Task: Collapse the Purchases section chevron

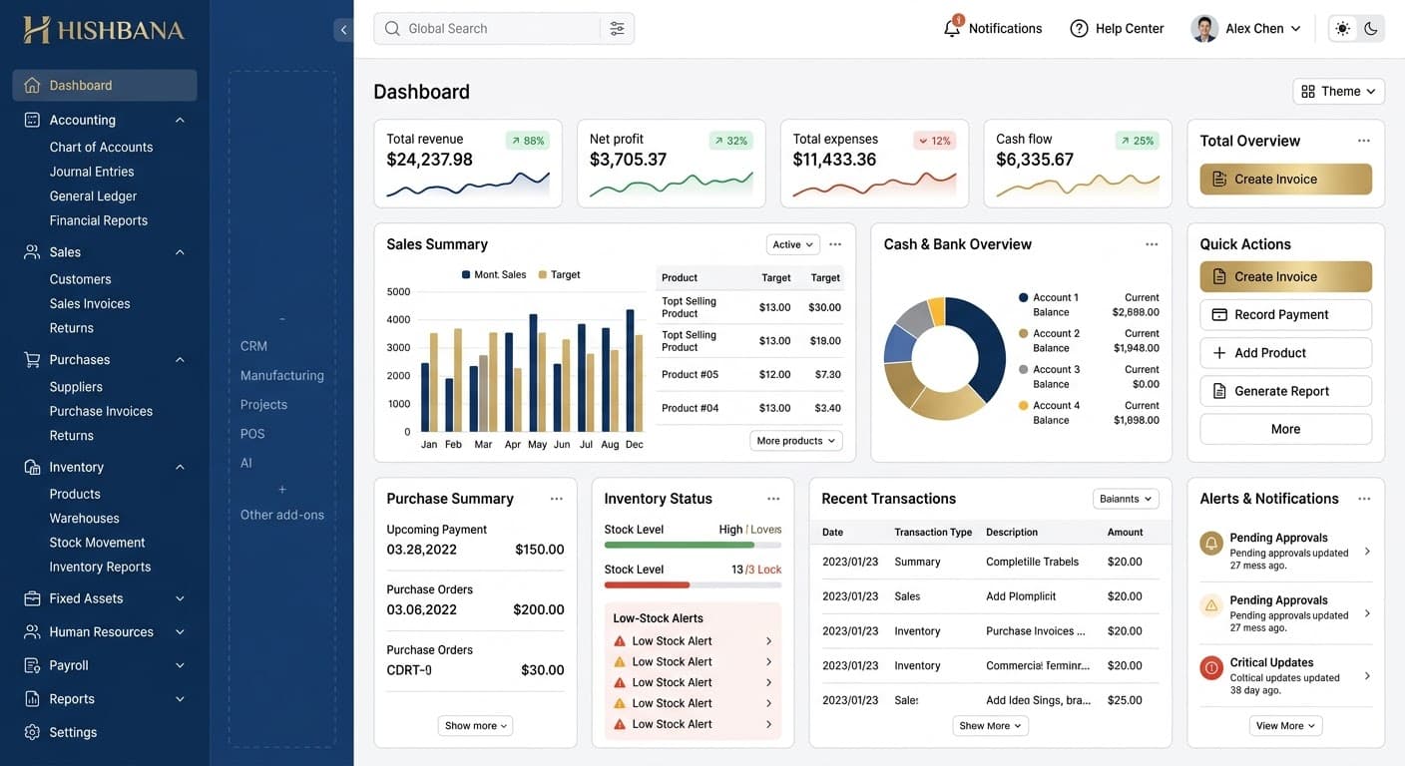Action: coord(180,360)
